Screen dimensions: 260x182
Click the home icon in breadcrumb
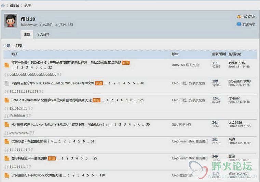point(3,6)
